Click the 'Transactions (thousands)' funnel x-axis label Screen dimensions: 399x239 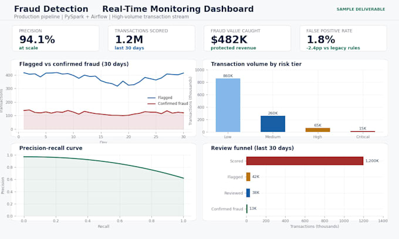point(315,226)
